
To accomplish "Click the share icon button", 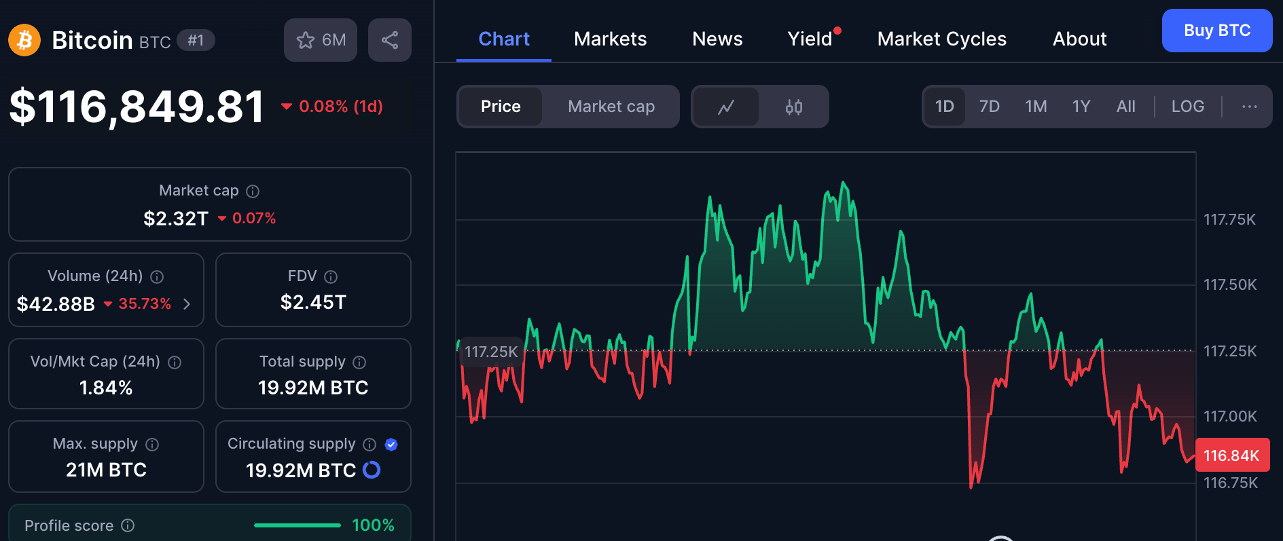I will click(x=389, y=40).
